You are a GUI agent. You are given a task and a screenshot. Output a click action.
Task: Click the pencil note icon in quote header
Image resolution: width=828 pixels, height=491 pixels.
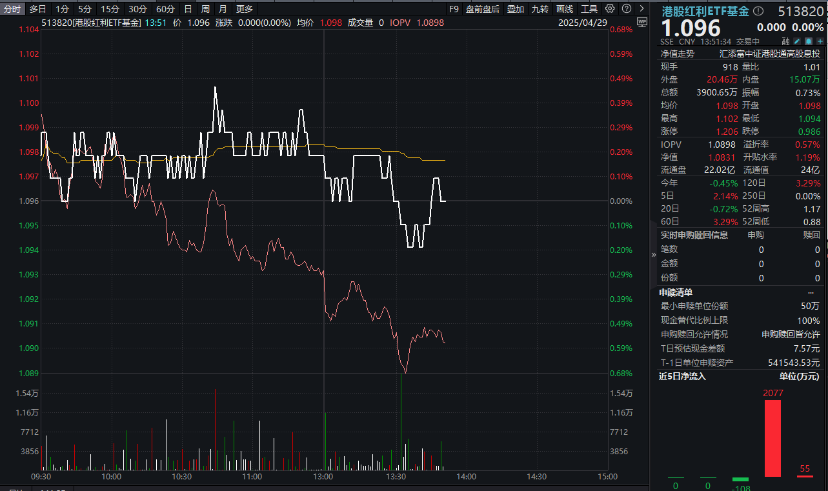click(796, 41)
